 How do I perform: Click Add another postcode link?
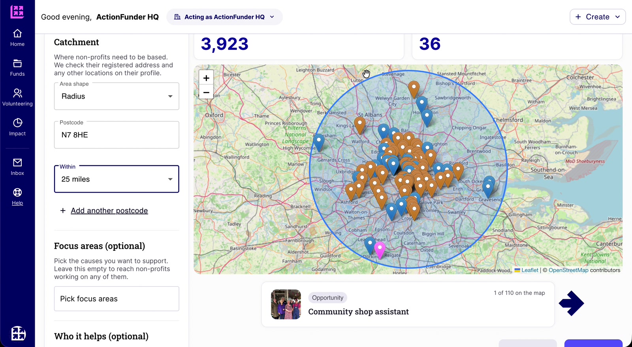coord(109,210)
